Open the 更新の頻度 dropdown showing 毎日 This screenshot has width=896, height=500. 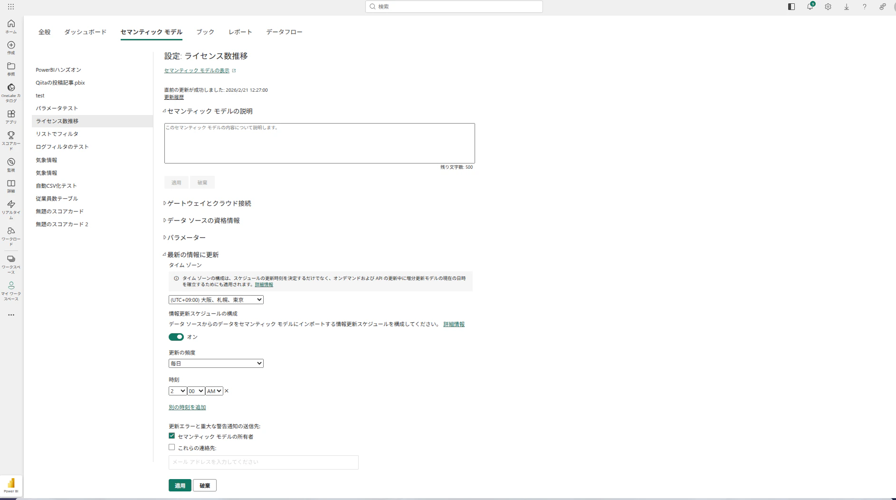tap(216, 363)
